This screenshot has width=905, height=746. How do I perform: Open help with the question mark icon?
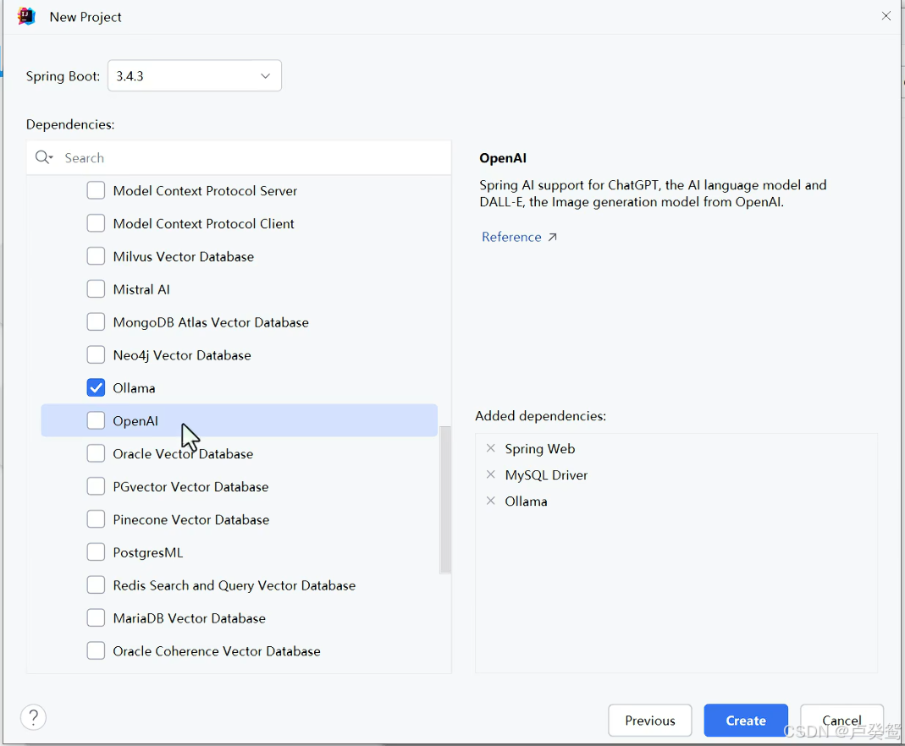click(34, 718)
